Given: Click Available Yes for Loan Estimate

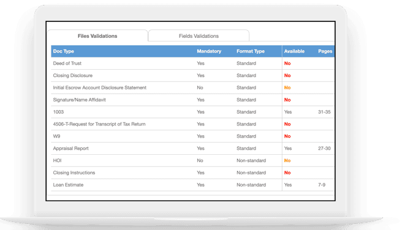Looking at the screenshot, I should [288, 185].
